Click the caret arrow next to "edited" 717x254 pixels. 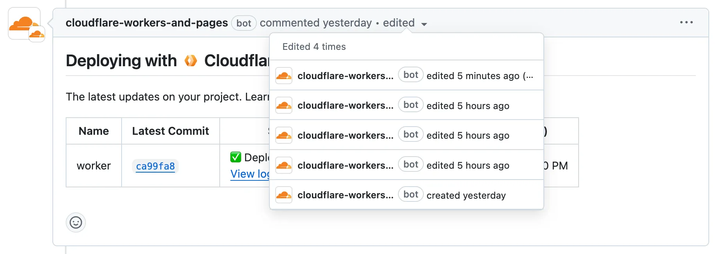pos(424,24)
